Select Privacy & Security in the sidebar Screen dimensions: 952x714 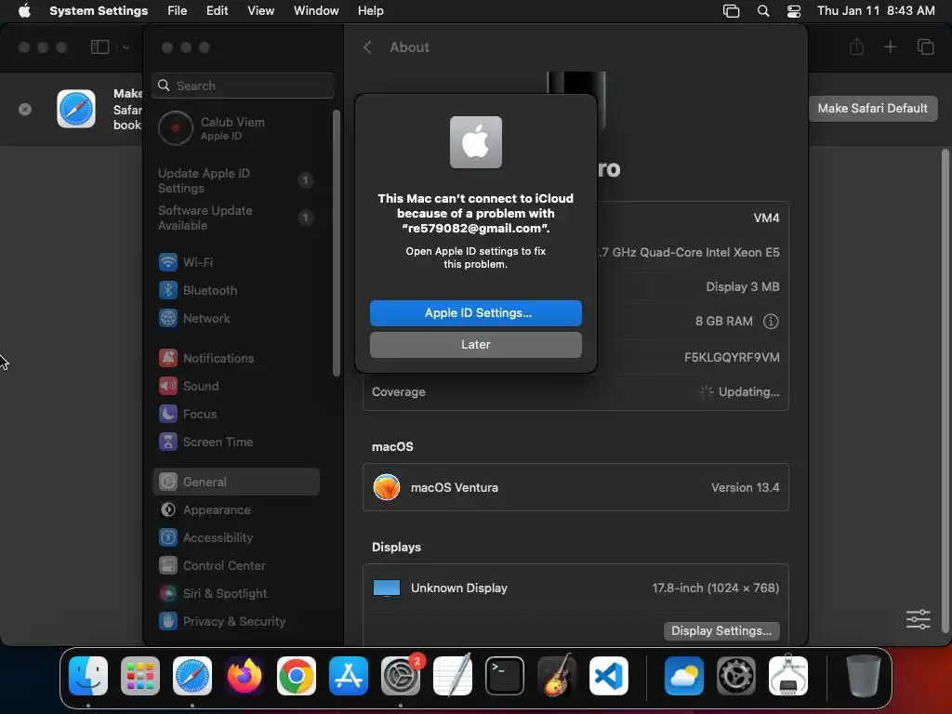click(x=237, y=621)
